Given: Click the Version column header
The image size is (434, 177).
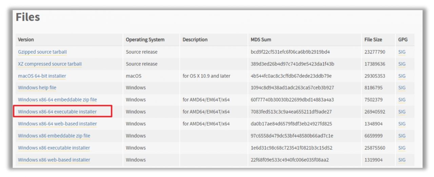Looking at the screenshot, I should (26, 40).
